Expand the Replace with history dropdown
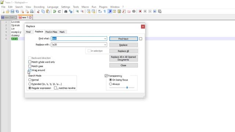235x132 pixels. (105, 45)
